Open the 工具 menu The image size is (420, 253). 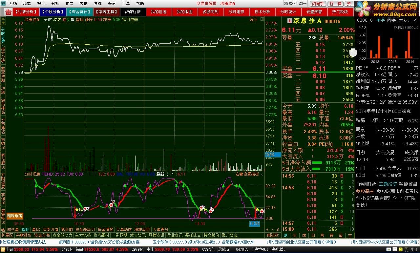tap(126, 3)
